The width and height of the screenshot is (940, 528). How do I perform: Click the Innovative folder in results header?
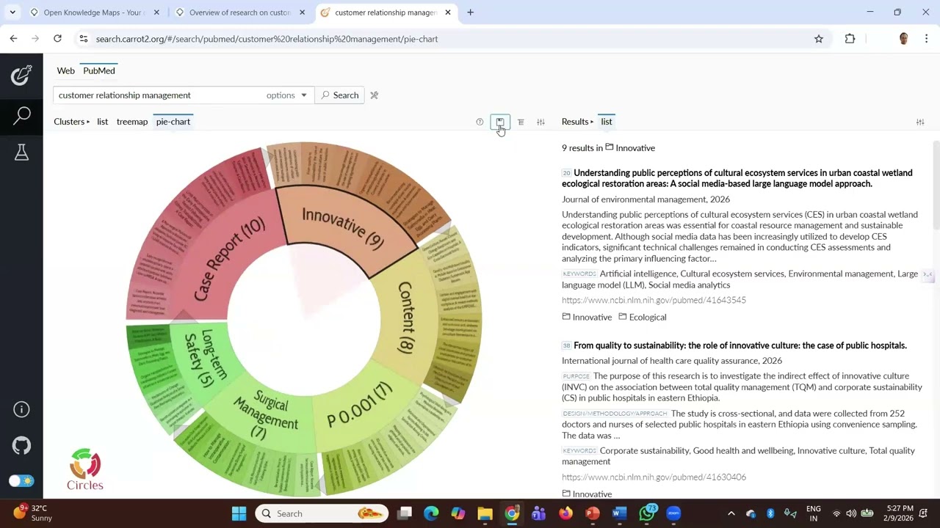click(630, 148)
